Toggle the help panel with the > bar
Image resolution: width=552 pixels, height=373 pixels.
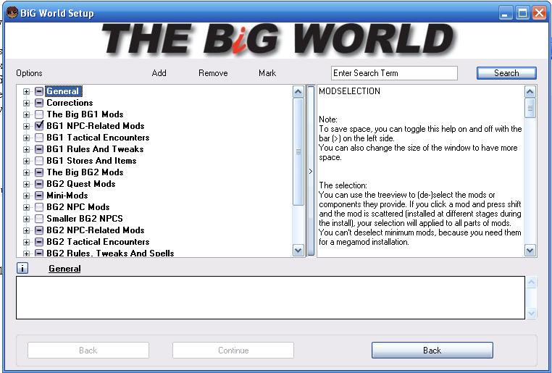pyautogui.click(x=311, y=172)
